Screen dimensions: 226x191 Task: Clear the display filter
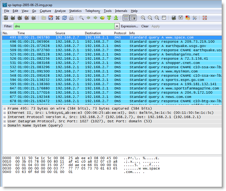coord(145,26)
